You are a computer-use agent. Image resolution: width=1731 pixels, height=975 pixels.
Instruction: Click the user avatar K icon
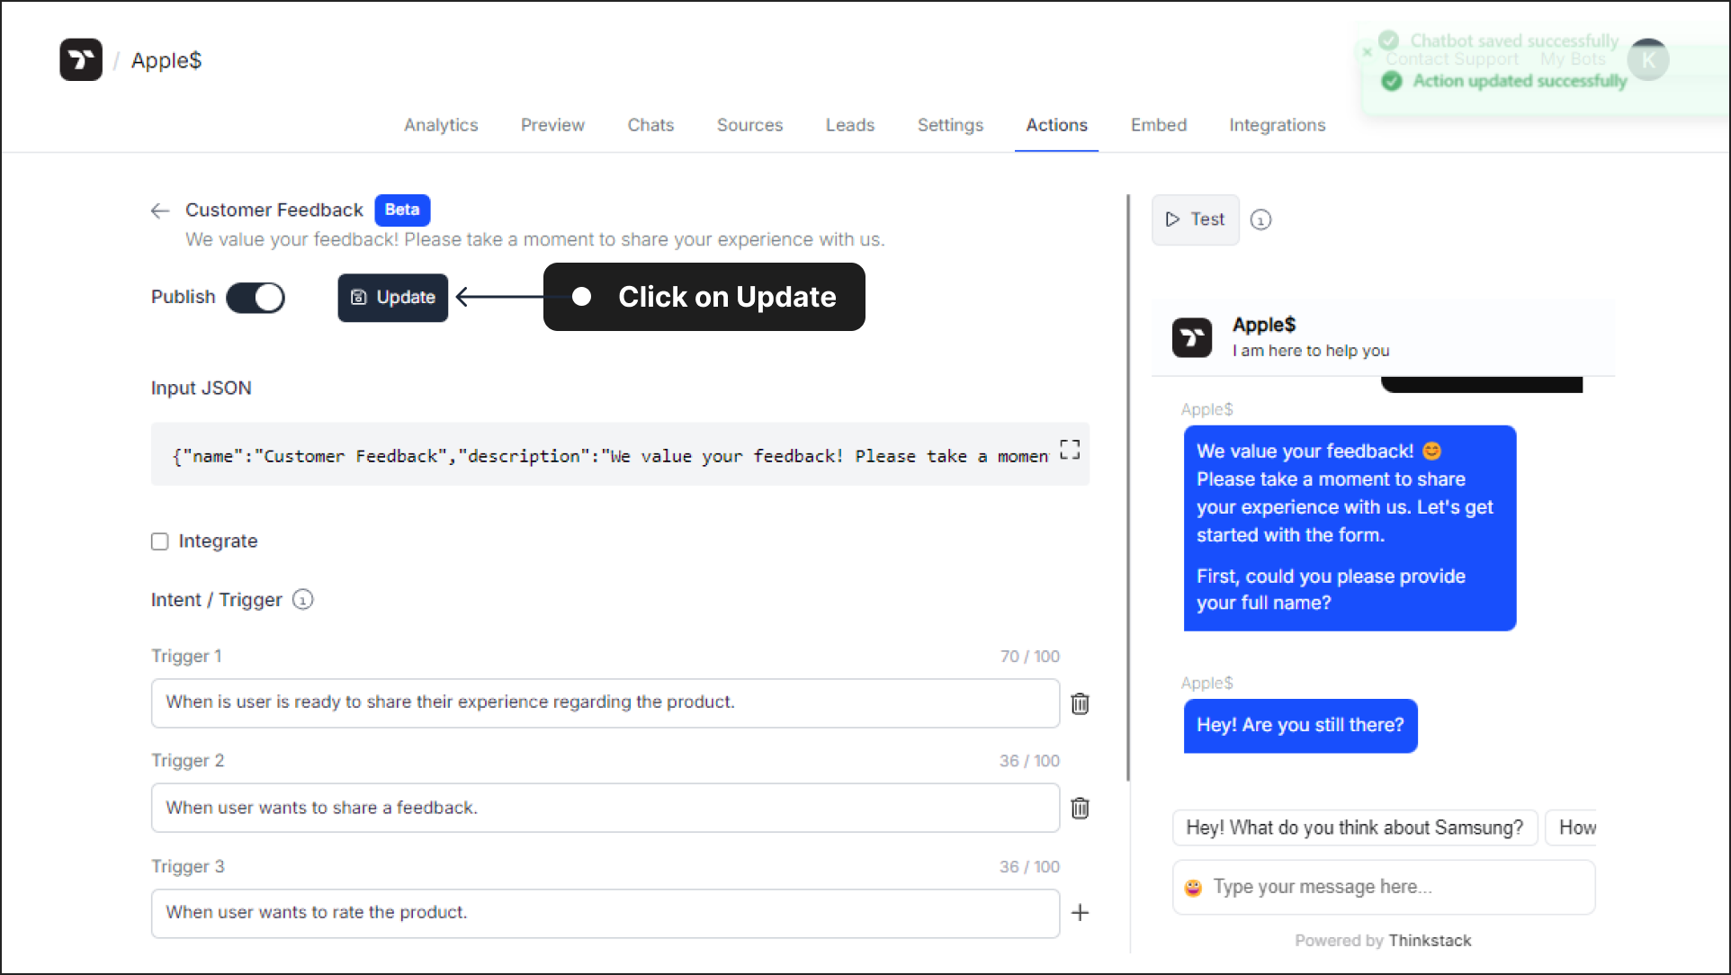[x=1648, y=59]
